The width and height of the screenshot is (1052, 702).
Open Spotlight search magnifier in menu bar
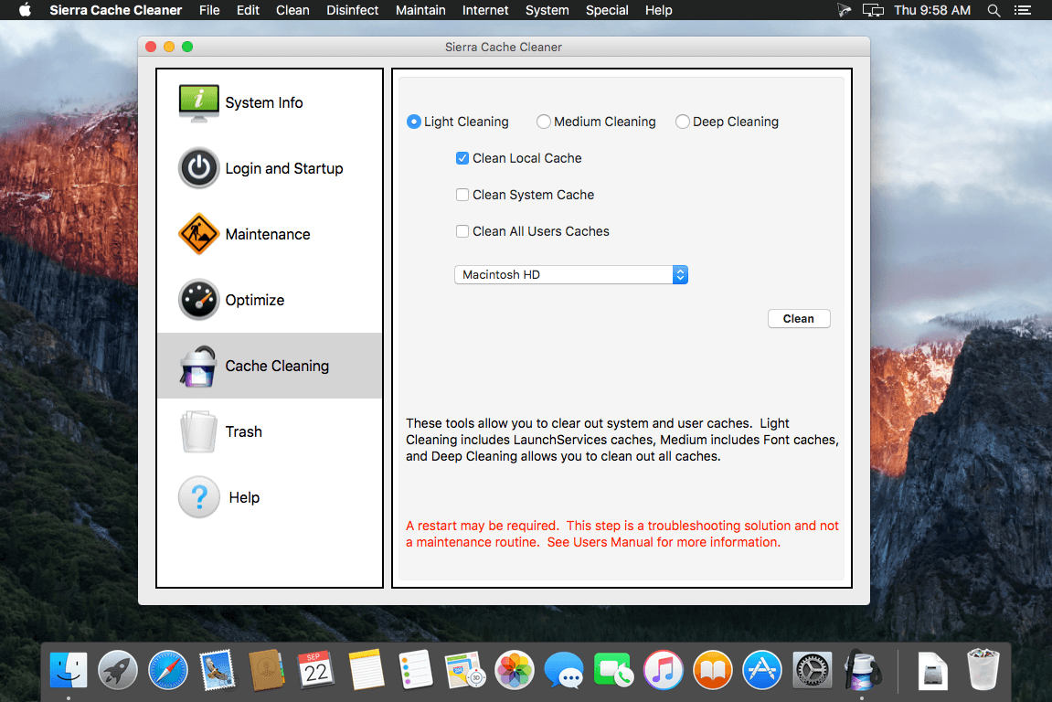[994, 10]
